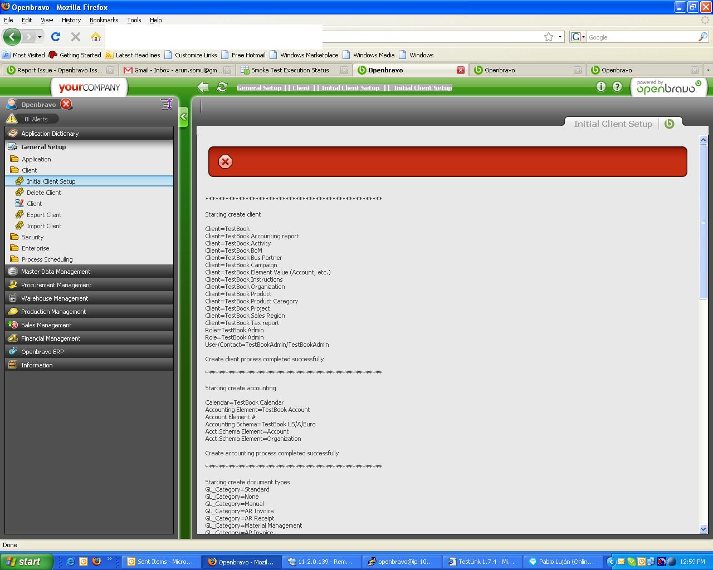
Task: Open the File menu
Action: click(8, 20)
